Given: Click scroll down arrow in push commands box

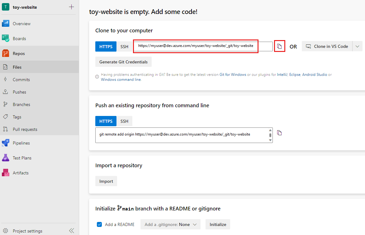Looking at the screenshot, I should coord(270,140).
